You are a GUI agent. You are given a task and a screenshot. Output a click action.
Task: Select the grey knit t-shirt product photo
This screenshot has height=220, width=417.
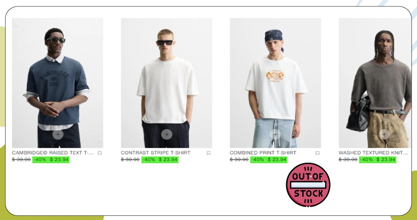[375, 83]
